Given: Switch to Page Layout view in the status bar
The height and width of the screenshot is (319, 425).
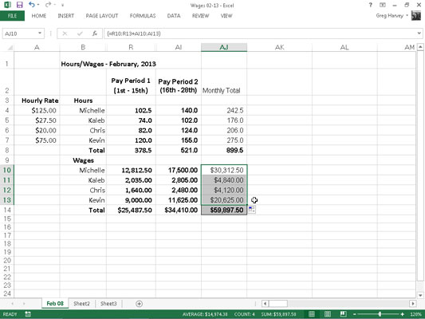Looking at the screenshot, I should pos(328,314).
